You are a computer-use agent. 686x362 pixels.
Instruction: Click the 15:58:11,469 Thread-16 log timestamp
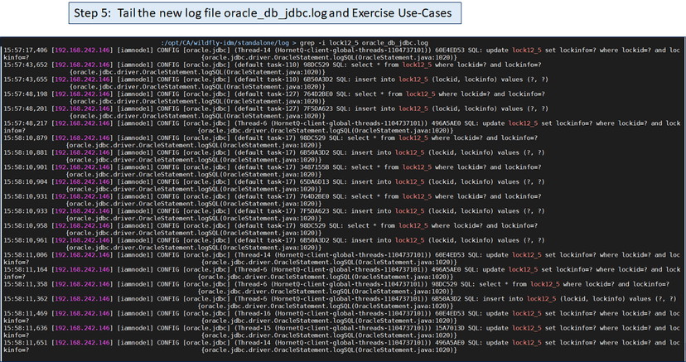tap(24, 312)
